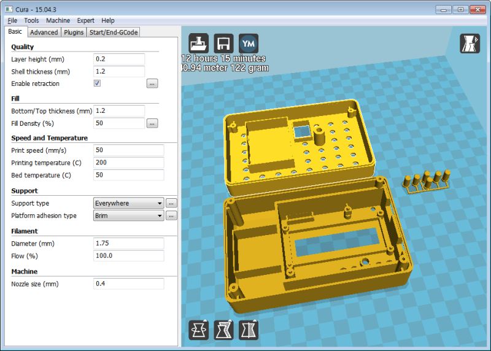
Task: Click the Bottom/Top thickness input field
Action: (119, 111)
